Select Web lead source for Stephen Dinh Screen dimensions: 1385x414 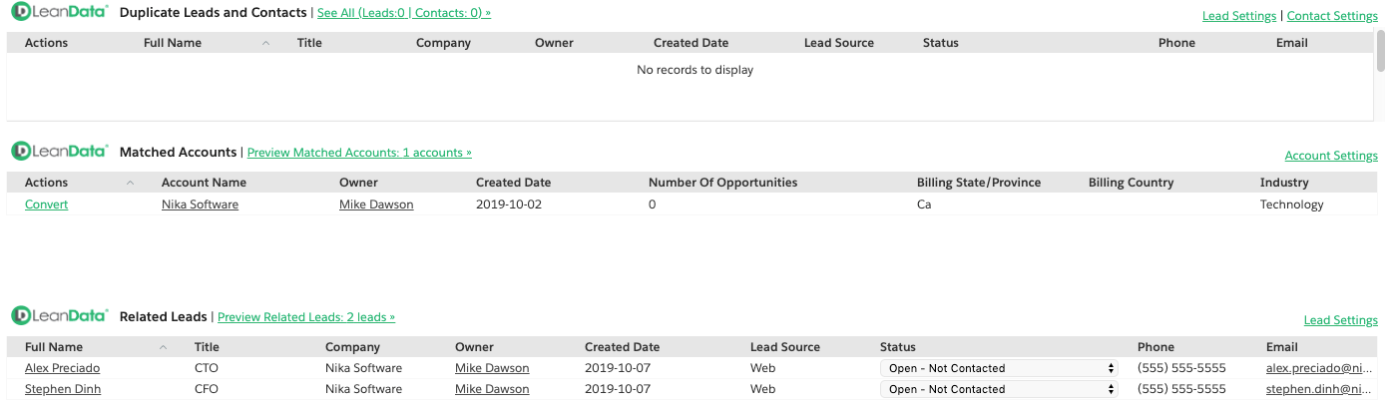click(x=762, y=389)
